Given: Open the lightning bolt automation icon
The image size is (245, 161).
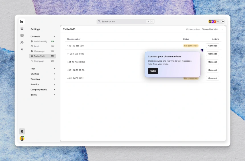Looking at the screenshot, I should 22,49.
